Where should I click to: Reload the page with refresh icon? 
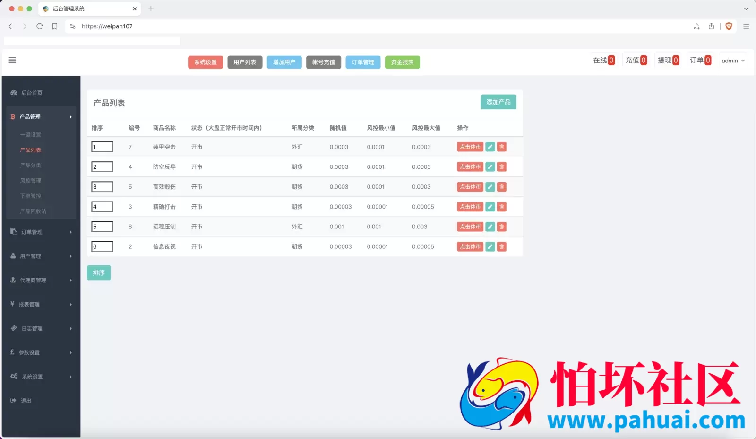(x=40, y=26)
